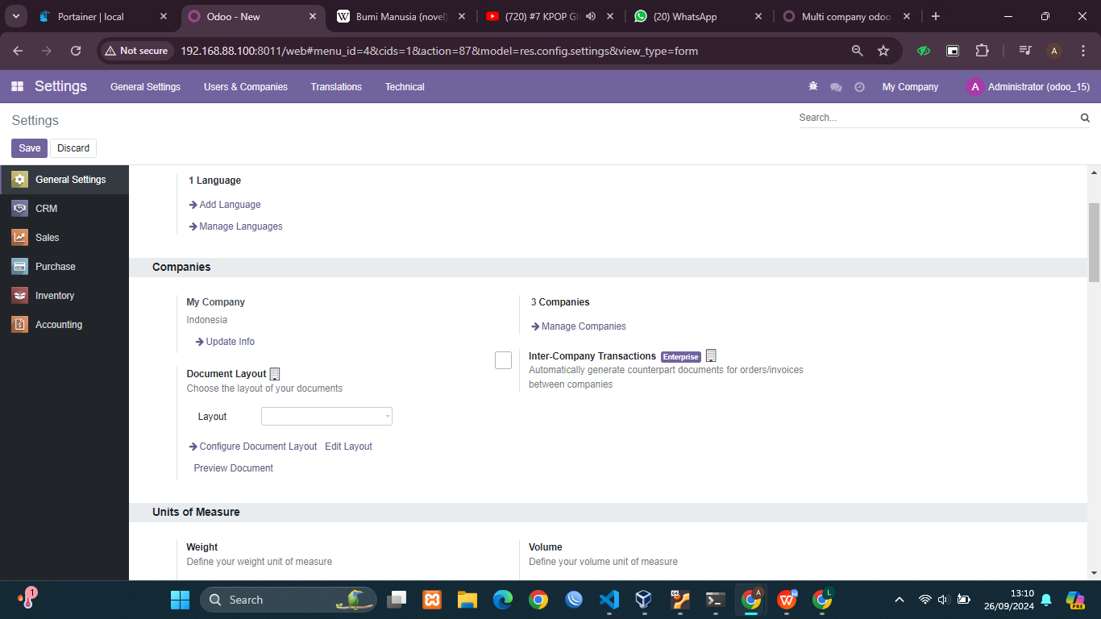Image resolution: width=1101 pixels, height=619 pixels.
Task: Switch to the Bumi Manusia browser tab
Action: [x=400, y=16]
